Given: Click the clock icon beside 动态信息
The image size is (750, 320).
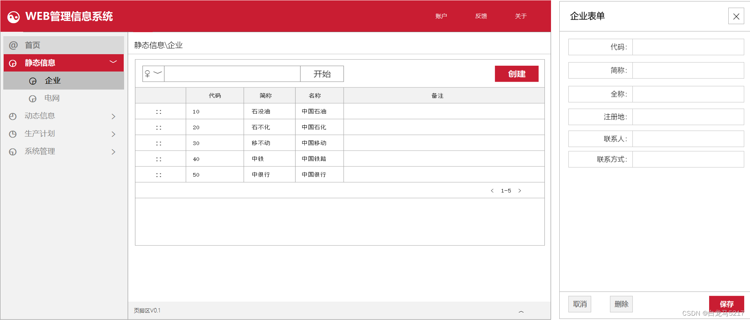Looking at the screenshot, I should (x=13, y=116).
